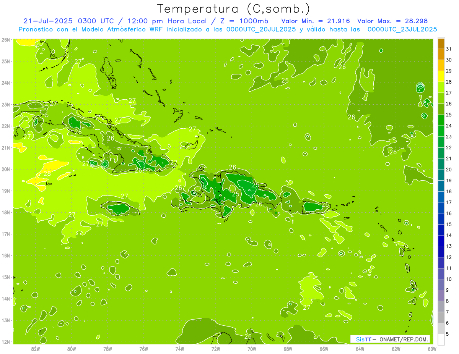Screen dimensions: 459x354
Task: Click the "62W" longitude axis label
Action: [x=396, y=349]
